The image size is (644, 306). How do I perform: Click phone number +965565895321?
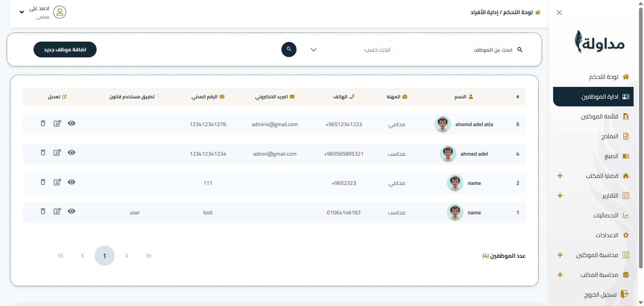tap(343, 154)
